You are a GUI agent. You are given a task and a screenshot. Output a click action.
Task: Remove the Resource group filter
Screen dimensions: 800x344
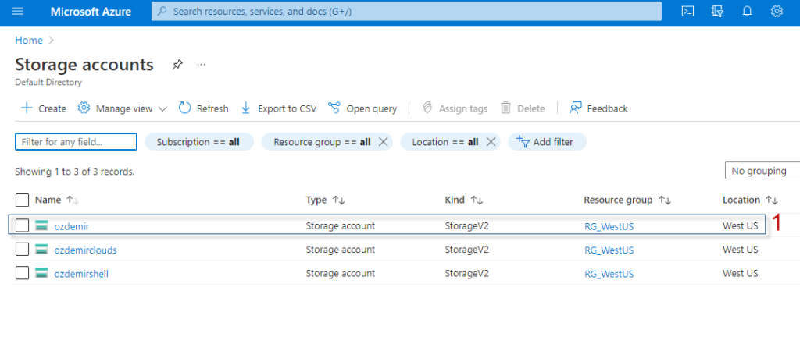pyautogui.click(x=384, y=142)
